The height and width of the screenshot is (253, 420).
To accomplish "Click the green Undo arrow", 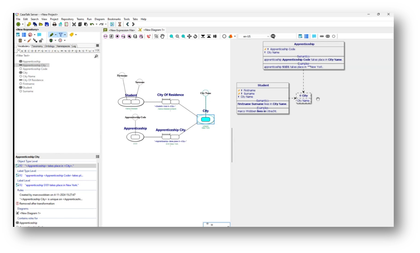I will click(92, 24).
